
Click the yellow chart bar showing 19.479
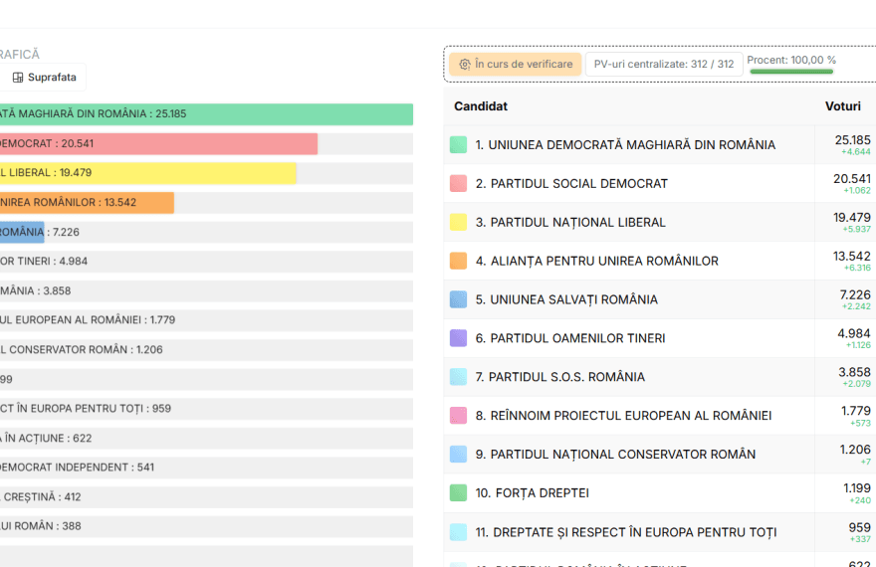149,173
